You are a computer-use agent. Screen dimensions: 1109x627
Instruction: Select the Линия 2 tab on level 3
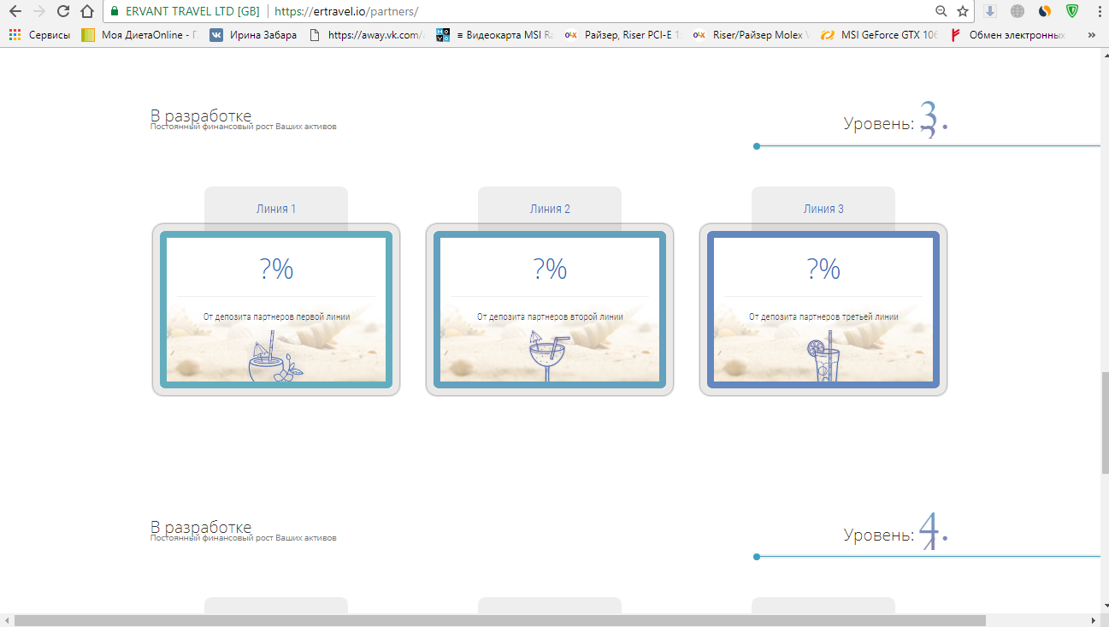click(x=550, y=209)
